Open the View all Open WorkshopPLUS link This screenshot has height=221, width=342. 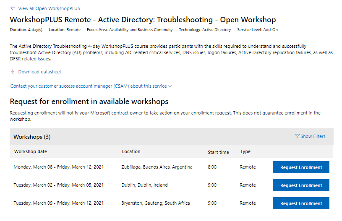click(x=49, y=8)
